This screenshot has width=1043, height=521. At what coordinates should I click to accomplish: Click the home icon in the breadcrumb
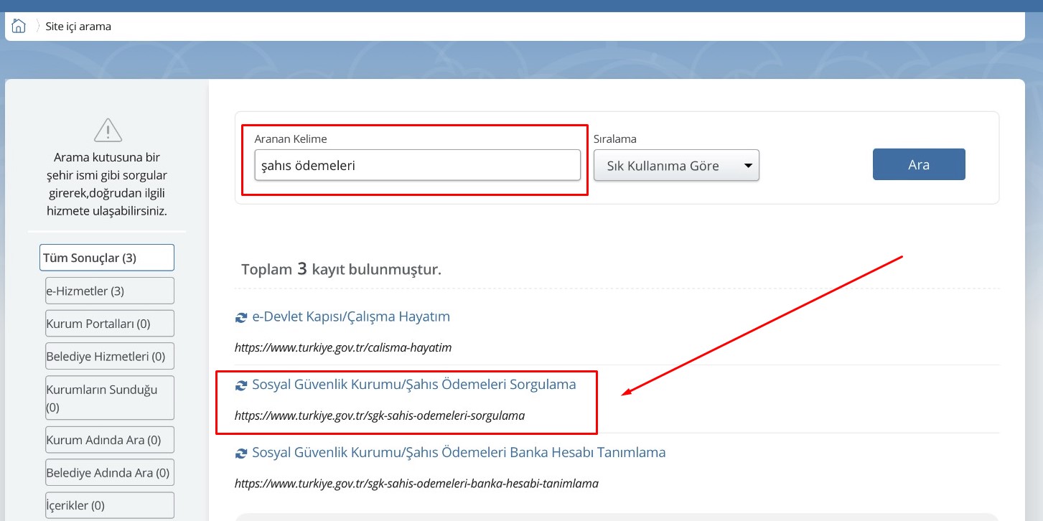[x=19, y=27]
